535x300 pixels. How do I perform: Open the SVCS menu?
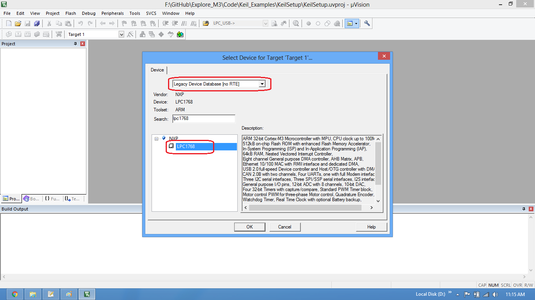point(151,13)
